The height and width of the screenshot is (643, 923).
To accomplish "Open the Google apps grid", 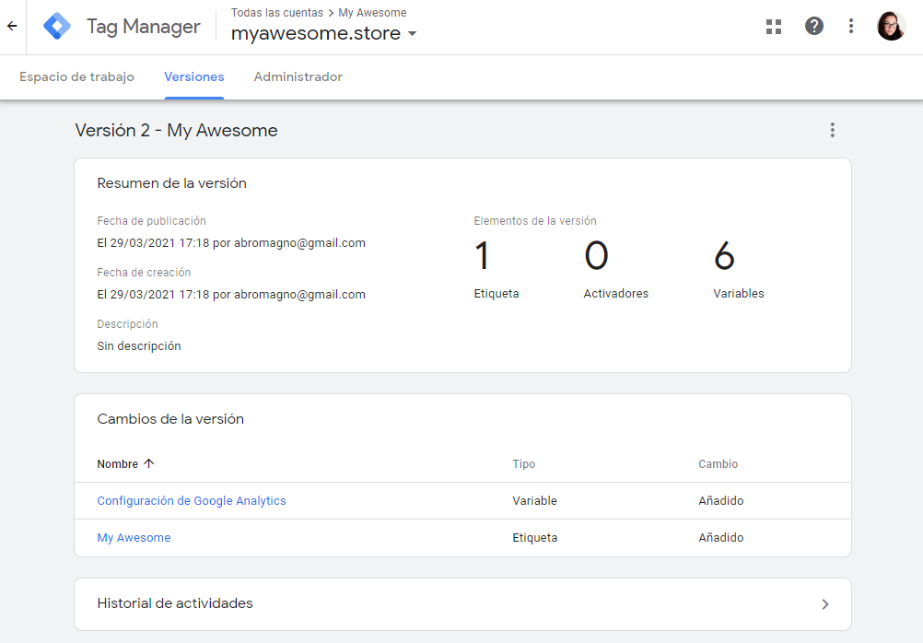I will (x=774, y=27).
